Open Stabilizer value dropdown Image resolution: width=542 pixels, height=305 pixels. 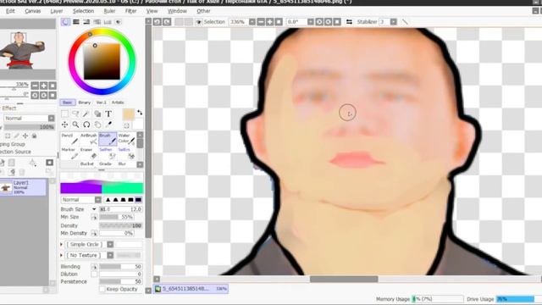(393, 22)
